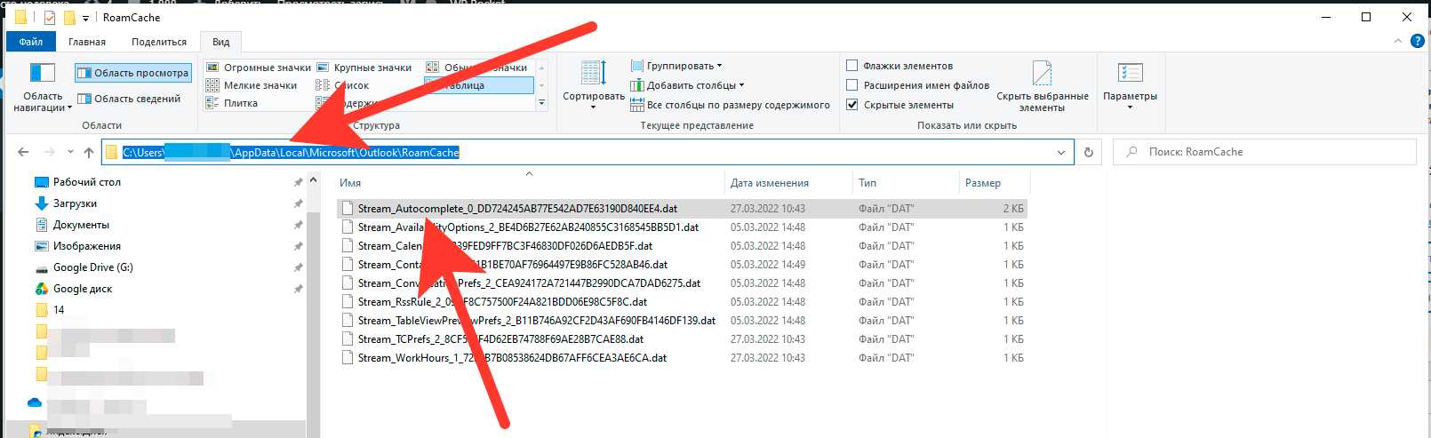Open the recent locations dropdown arrow
The image size is (1431, 438).
coord(71,153)
